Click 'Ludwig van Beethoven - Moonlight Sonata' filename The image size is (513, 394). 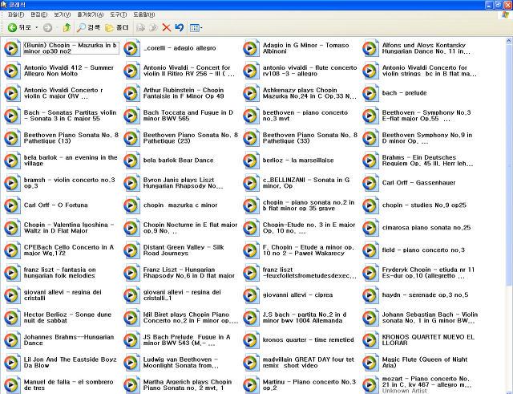point(180,362)
